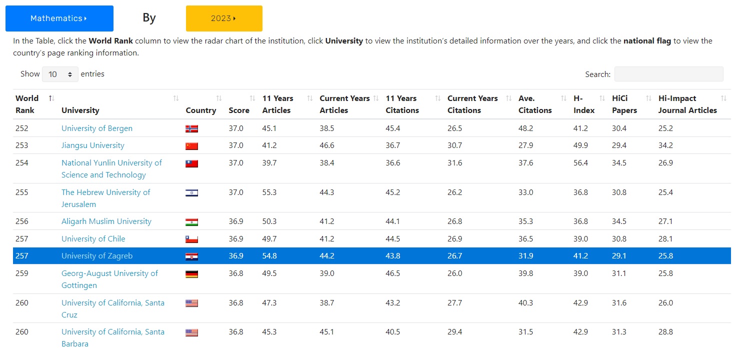Viewport: 738px width, 348px height.
Task: Sort by the H-Index column header
Action: [584, 104]
